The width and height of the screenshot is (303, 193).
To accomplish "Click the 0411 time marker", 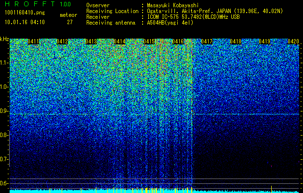I will pyautogui.click(x=33, y=41).
